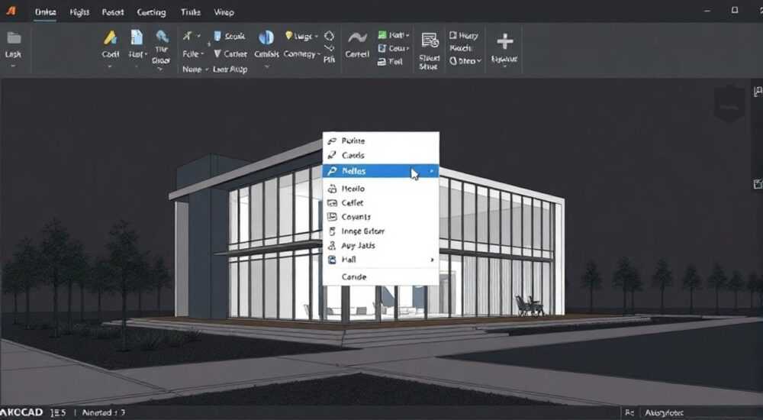Click the wavy Certell icon

pos(357,37)
